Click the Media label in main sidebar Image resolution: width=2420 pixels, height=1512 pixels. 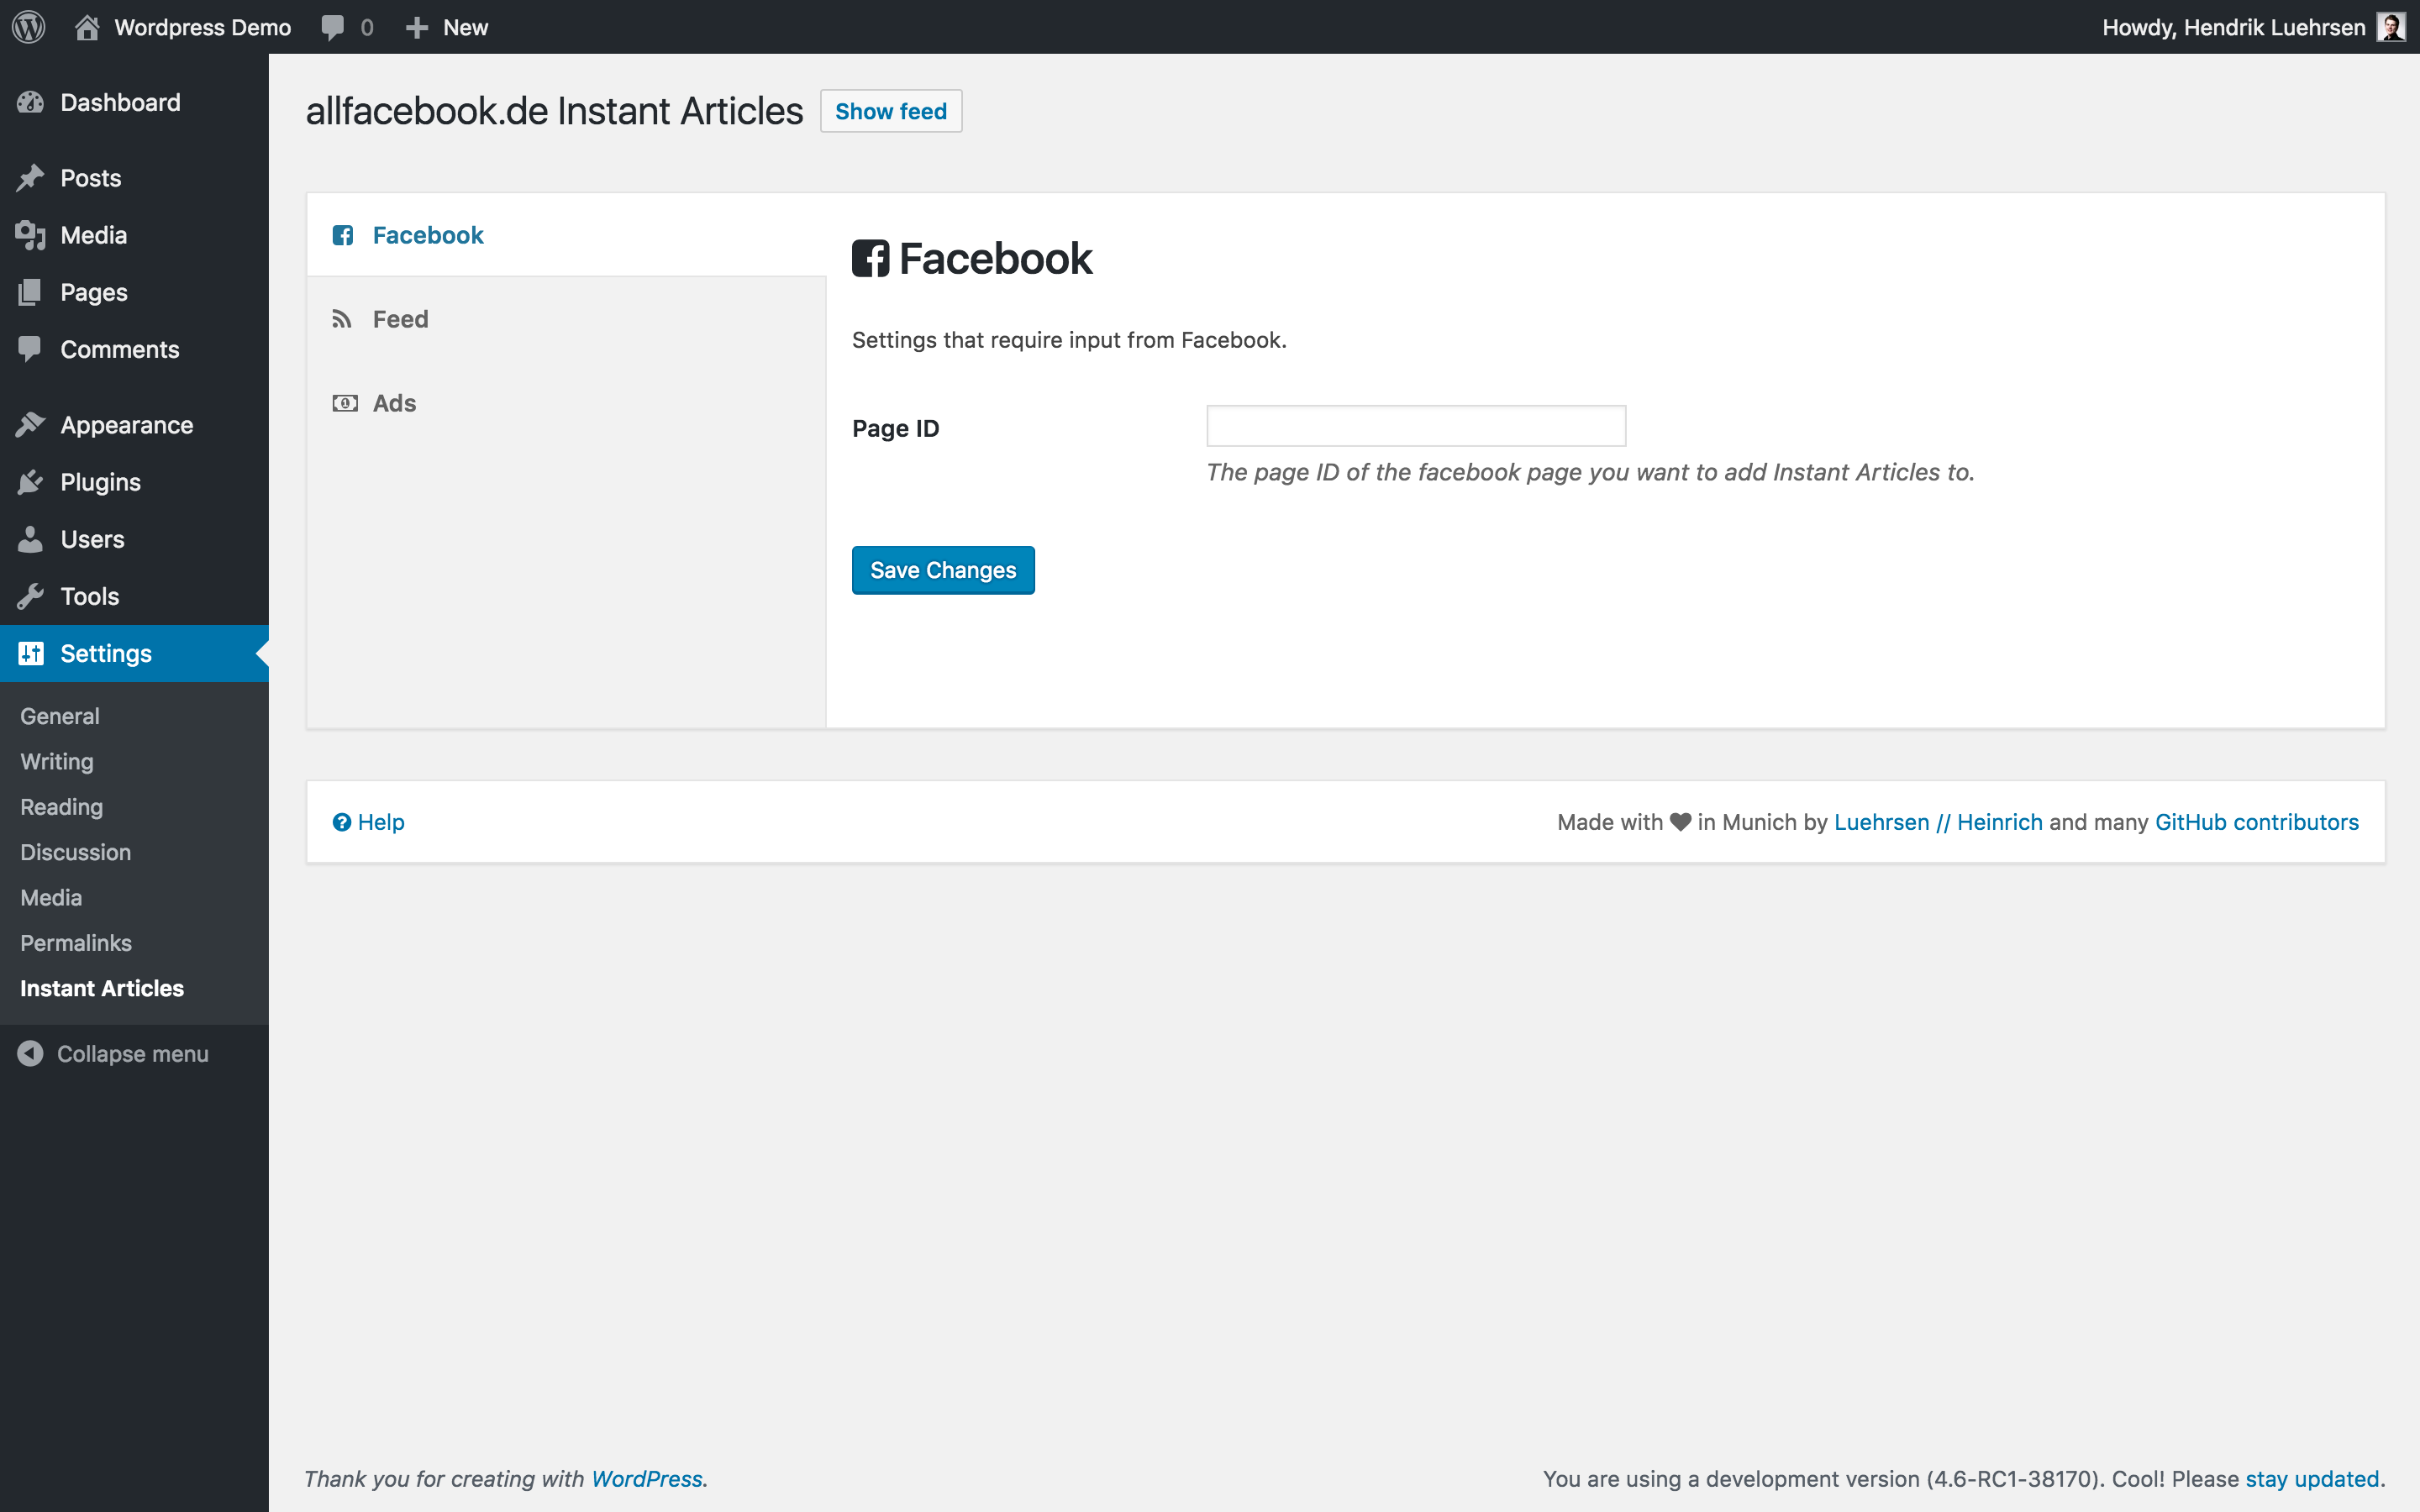[x=94, y=235]
